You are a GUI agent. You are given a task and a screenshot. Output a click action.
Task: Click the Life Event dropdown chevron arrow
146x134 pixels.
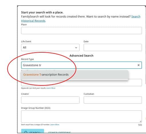pyautogui.click(x=76, y=47)
